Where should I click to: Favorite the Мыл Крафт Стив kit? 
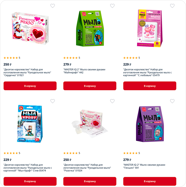(x=53, y=101)
